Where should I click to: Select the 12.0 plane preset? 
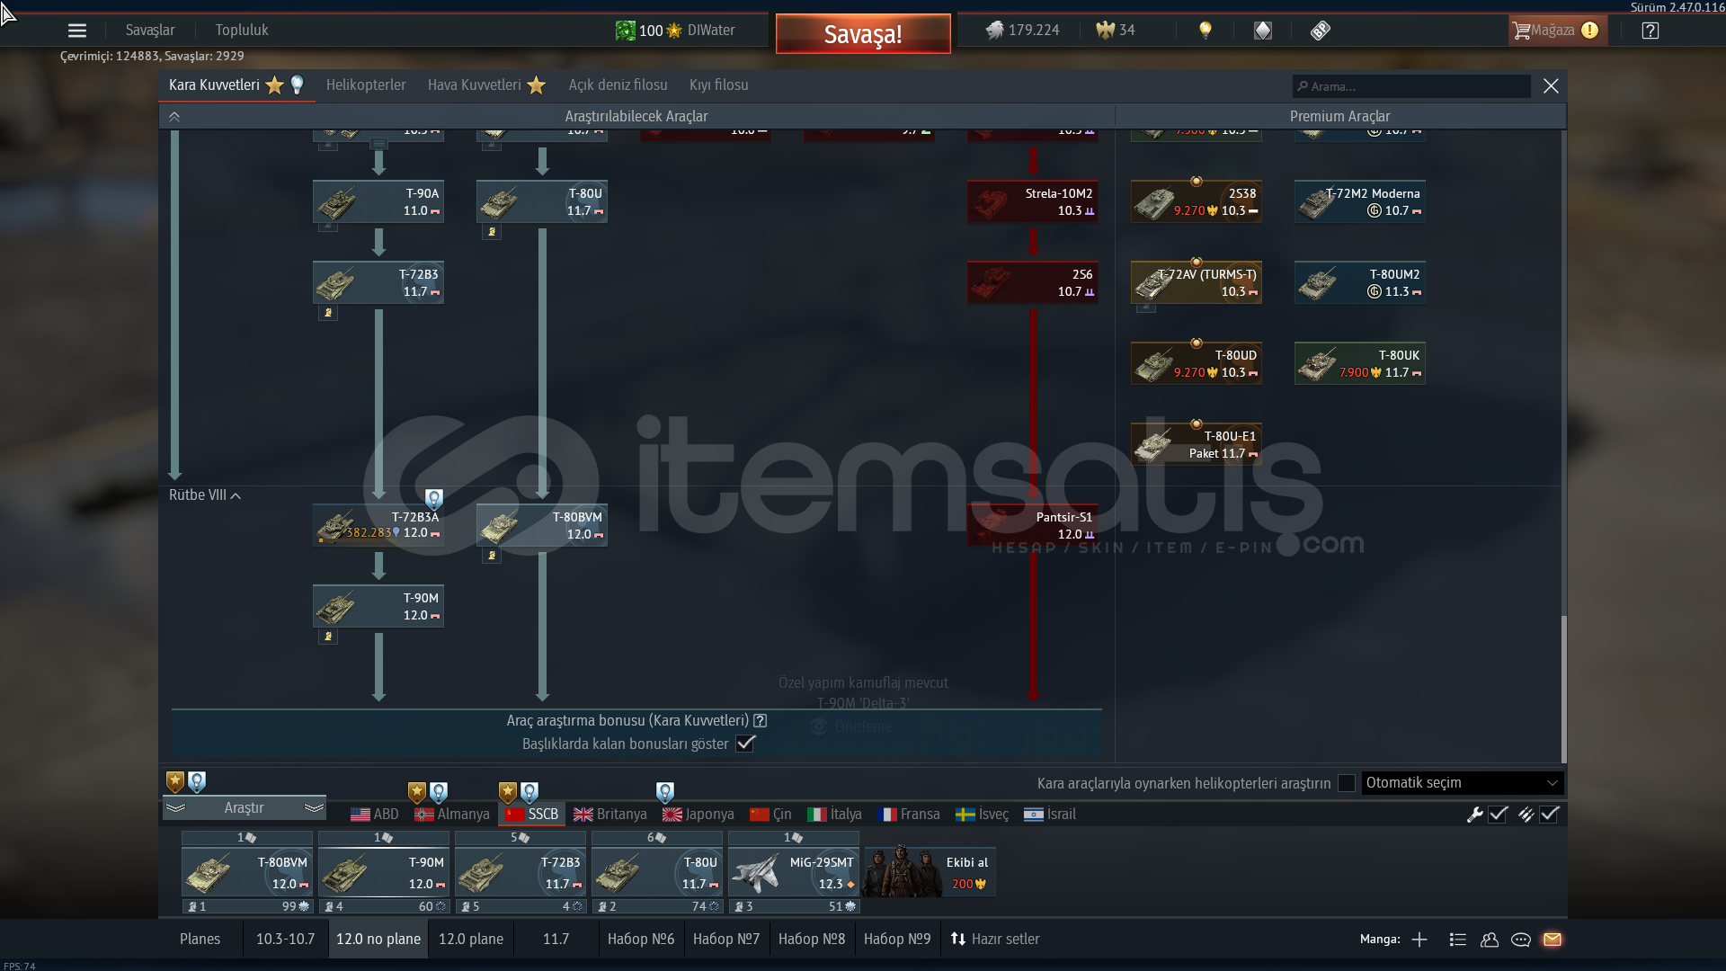[x=471, y=940]
